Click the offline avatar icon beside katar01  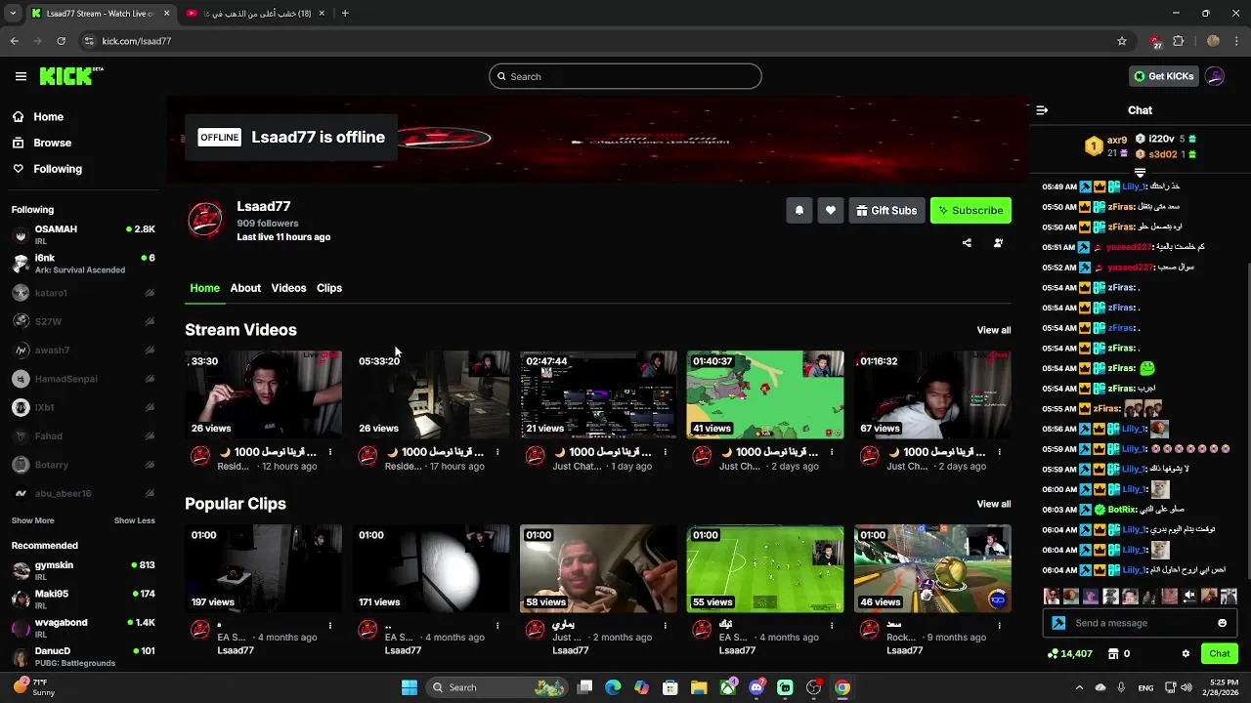pyautogui.click(x=150, y=293)
